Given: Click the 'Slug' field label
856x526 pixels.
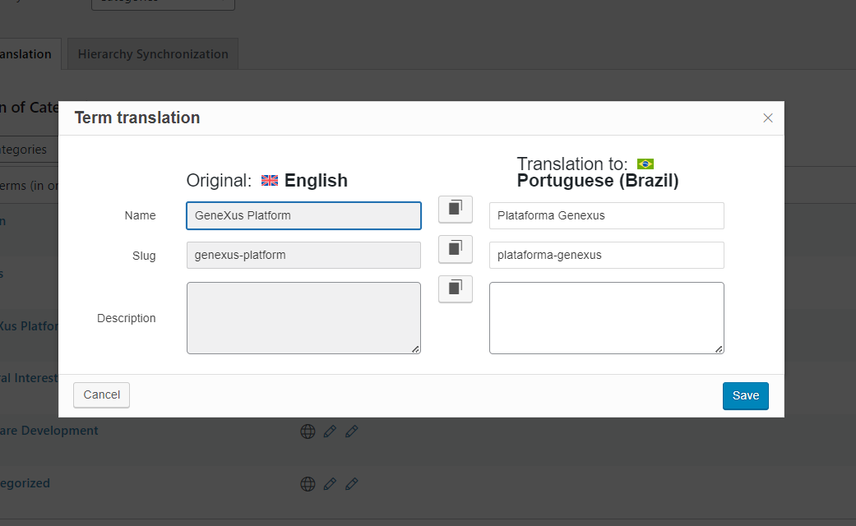Looking at the screenshot, I should click(144, 256).
